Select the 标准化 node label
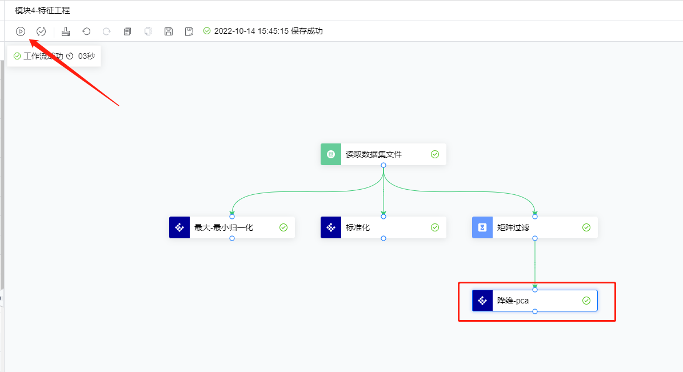Image resolution: width=683 pixels, height=372 pixels. [x=358, y=227]
